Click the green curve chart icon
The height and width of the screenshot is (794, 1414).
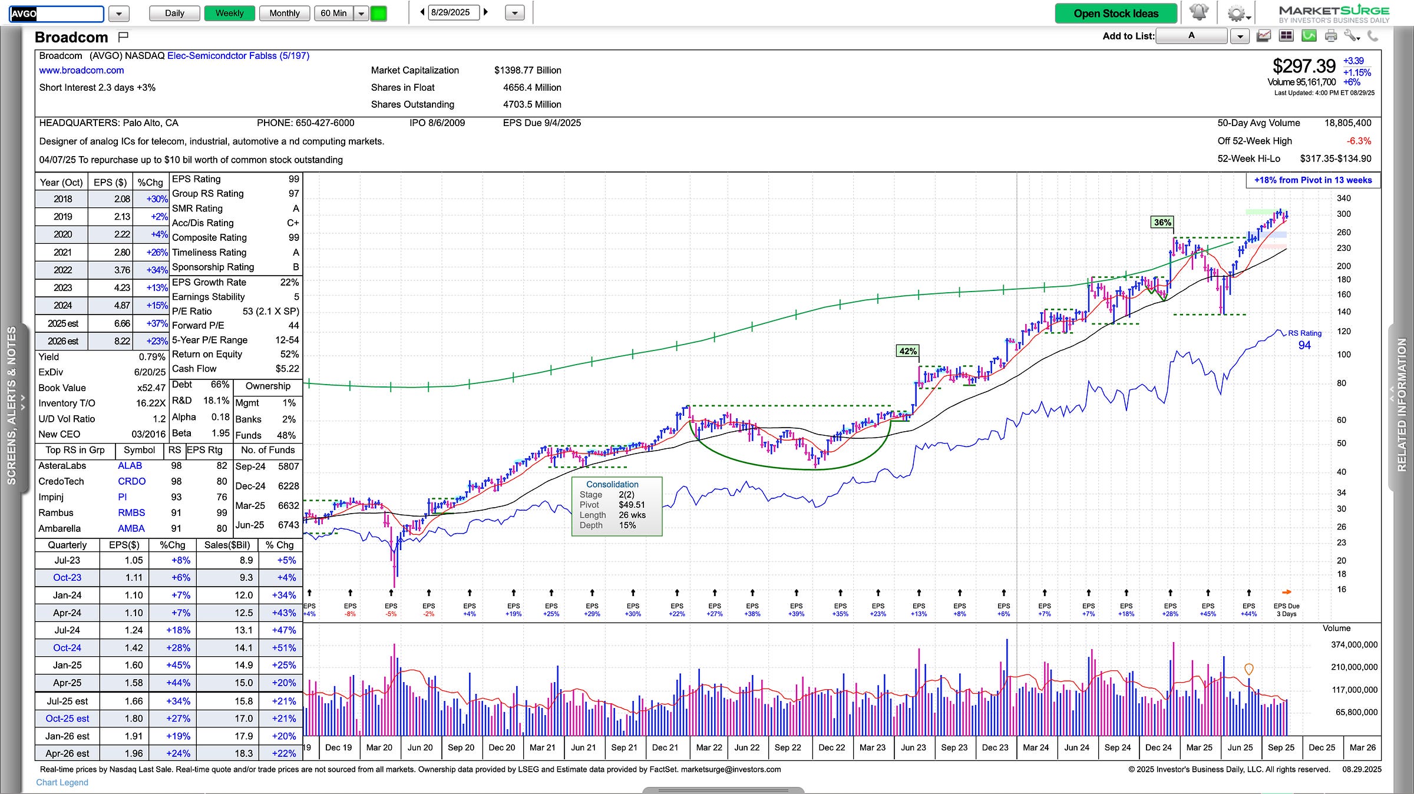(x=1309, y=37)
